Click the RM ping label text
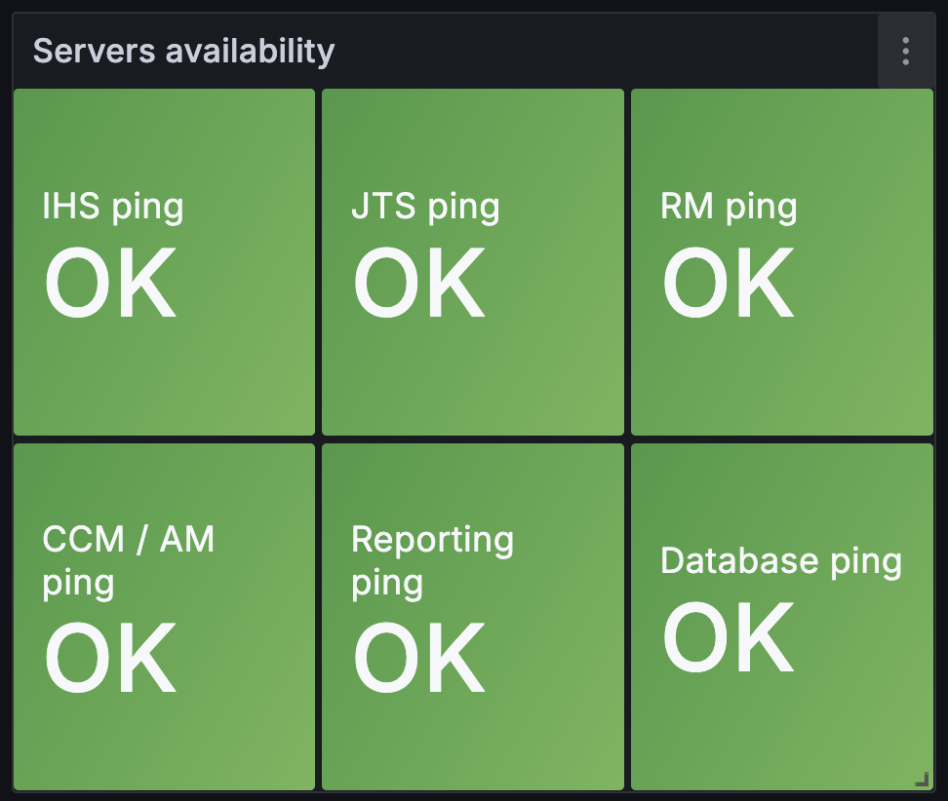This screenshot has height=801, width=948. click(x=729, y=208)
